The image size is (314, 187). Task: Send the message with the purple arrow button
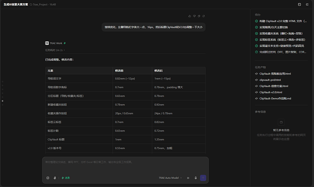tap(203, 178)
